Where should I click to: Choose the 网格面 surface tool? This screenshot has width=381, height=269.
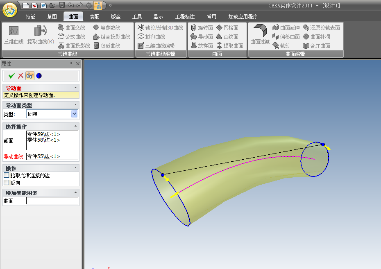(227, 28)
